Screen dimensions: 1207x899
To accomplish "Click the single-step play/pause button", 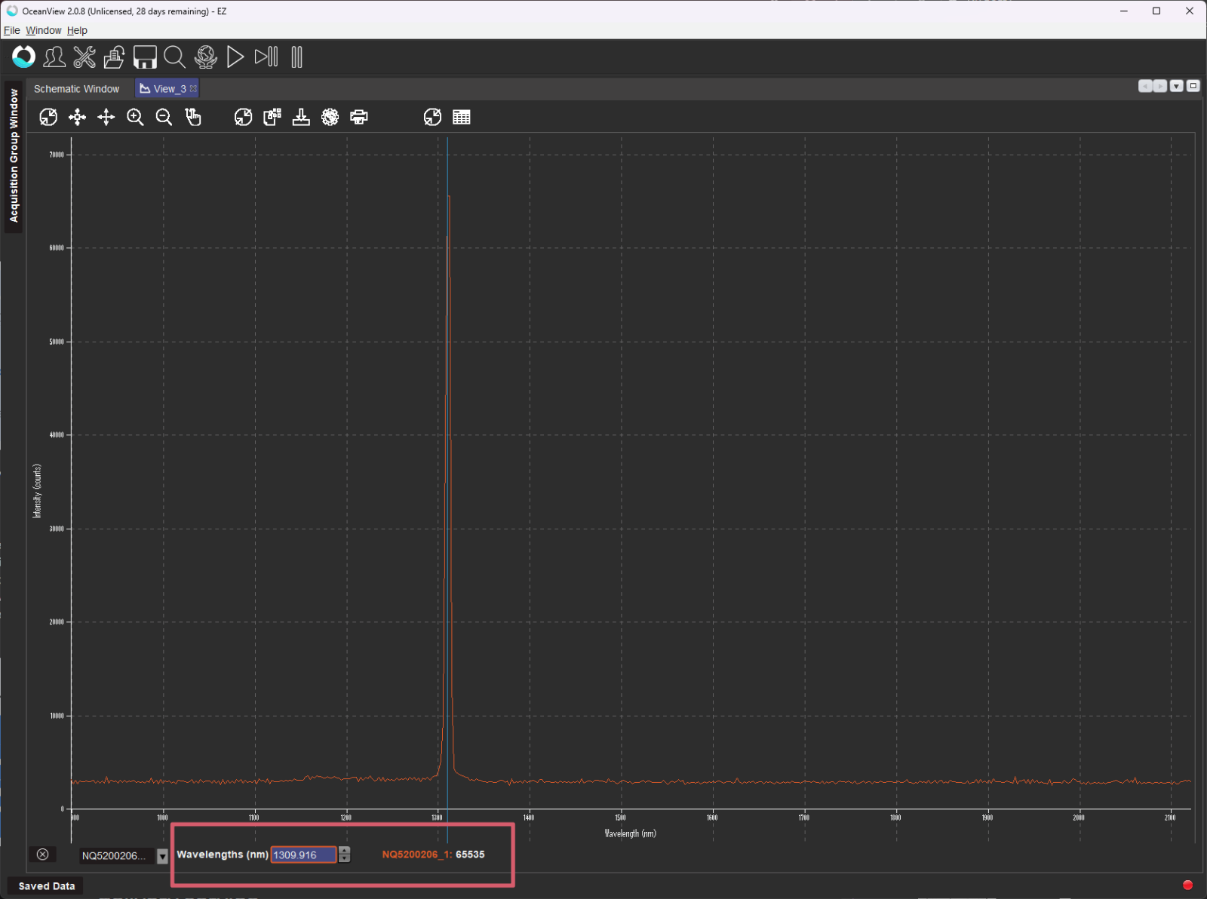I will (x=266, y=57).
